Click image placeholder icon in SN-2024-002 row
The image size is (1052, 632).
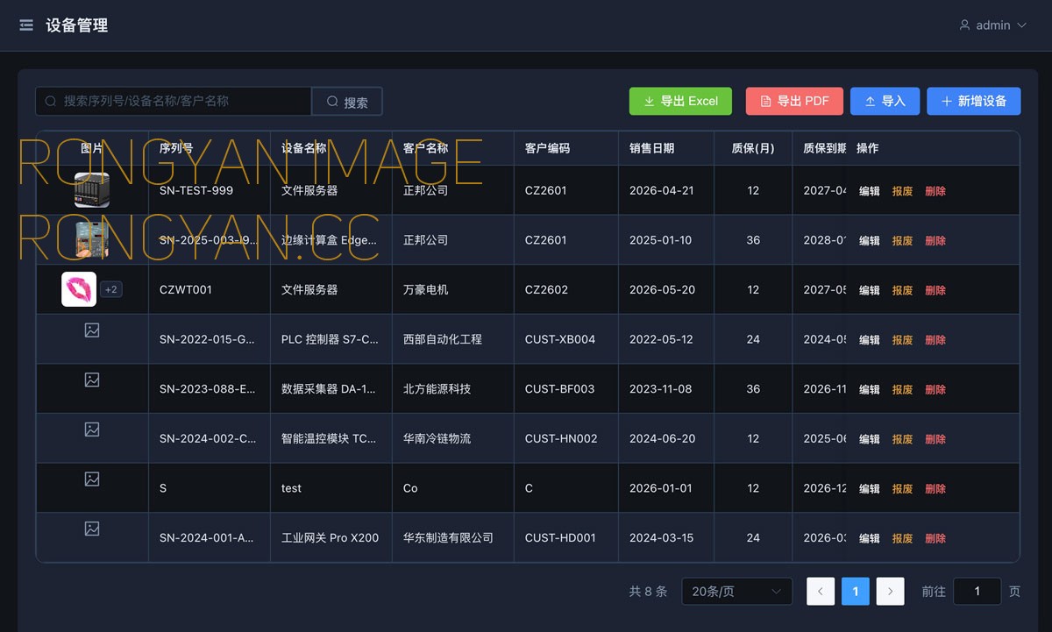92,430
